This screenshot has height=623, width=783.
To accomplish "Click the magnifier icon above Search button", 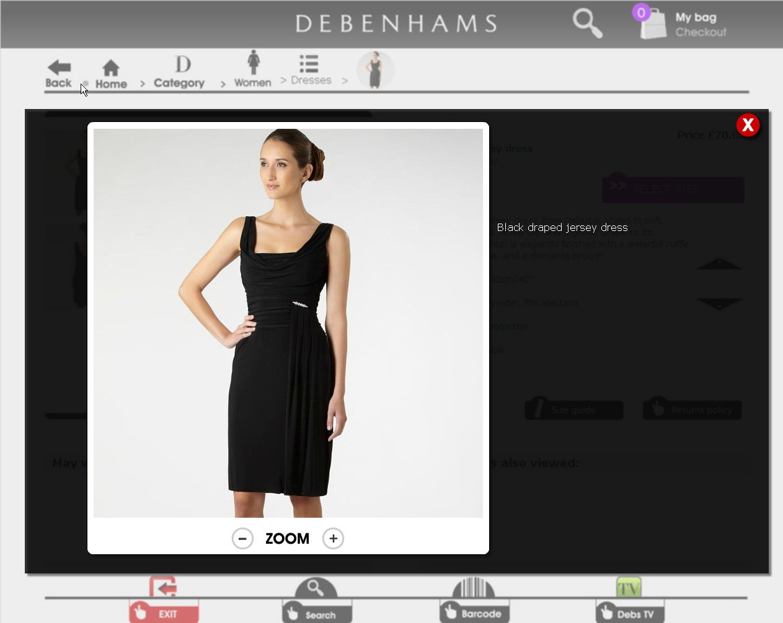I will pos(316,588).
